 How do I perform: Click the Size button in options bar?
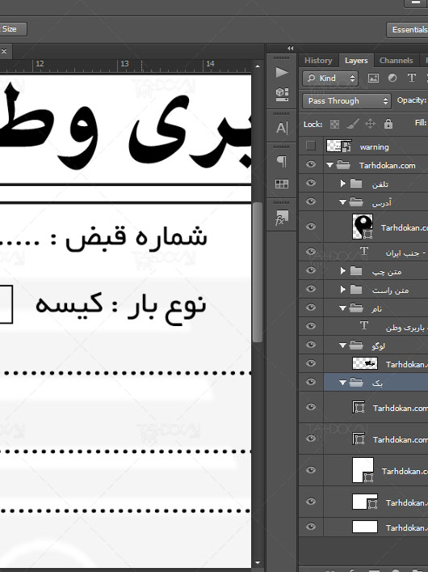pyautogui.click(x=13, y=29)
